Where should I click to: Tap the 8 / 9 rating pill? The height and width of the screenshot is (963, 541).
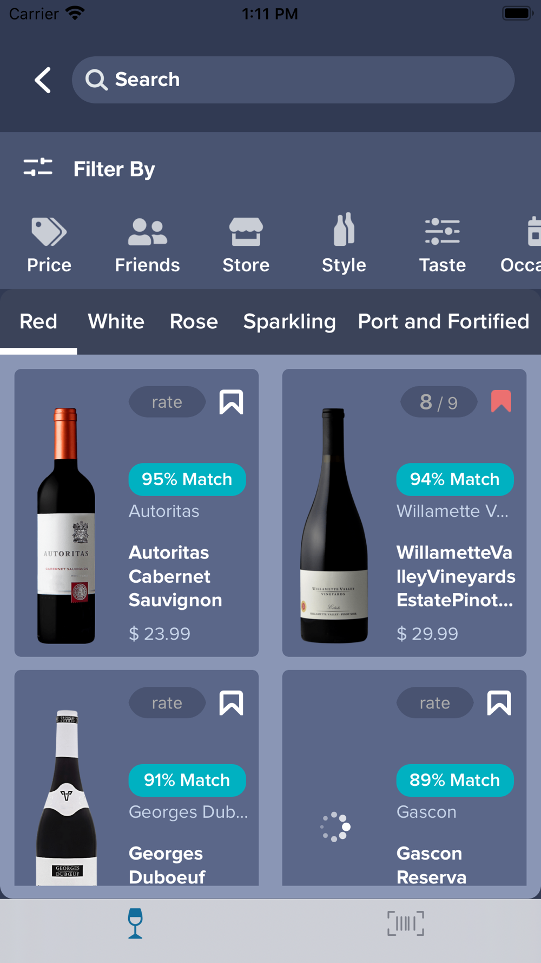pyautogui.click(x=438, y=402)
